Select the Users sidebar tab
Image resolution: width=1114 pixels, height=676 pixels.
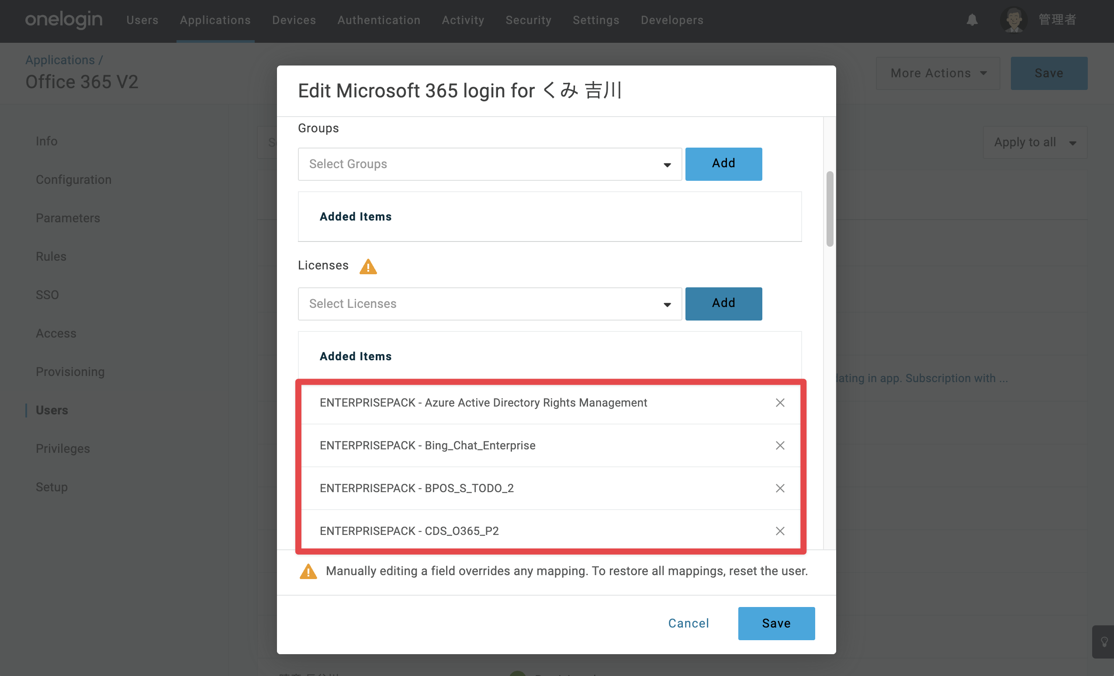(52, 410)
